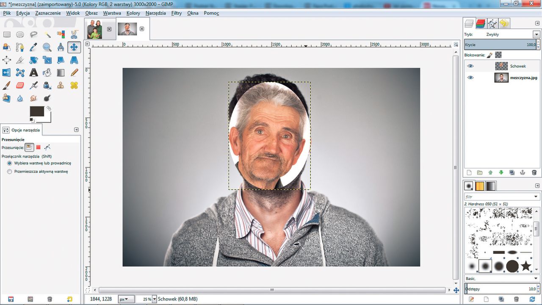Select the Airbrush tool
Image resolution: width=542 pixels, height=305 pixels.
coord(33,85)
